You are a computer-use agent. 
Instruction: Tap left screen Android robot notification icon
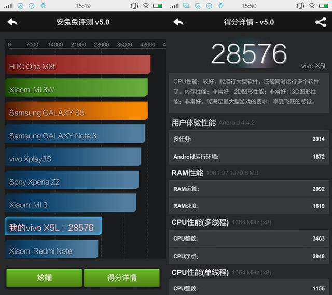click(x=43, y=6)
